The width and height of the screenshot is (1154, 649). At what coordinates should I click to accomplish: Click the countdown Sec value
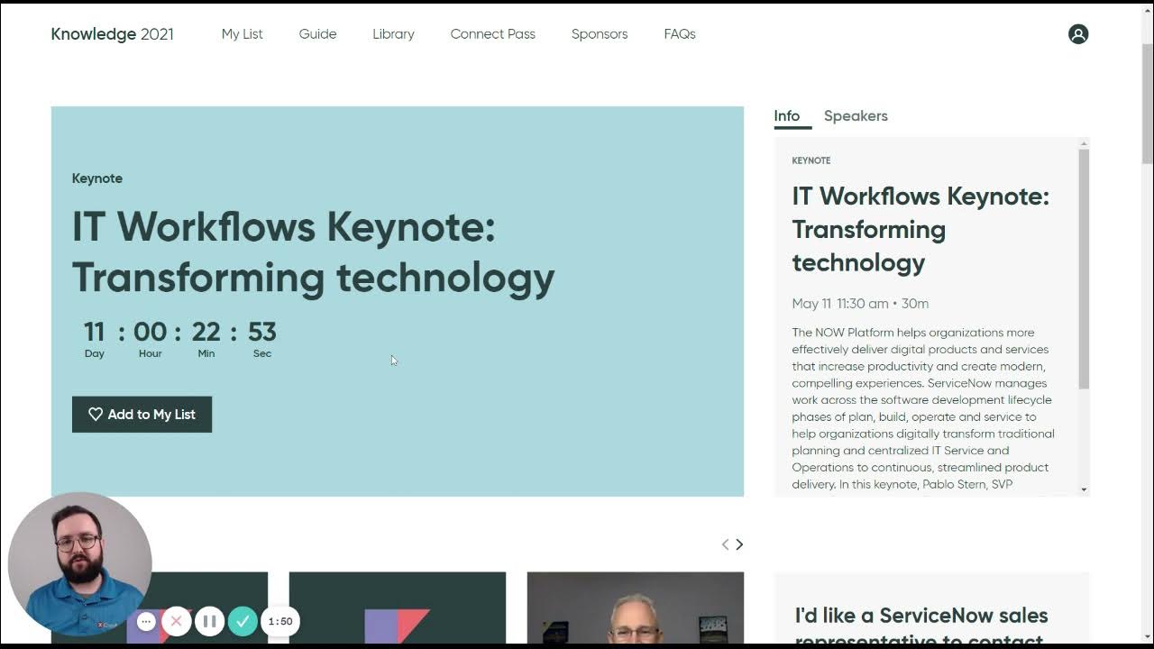[x=262, y=332]
